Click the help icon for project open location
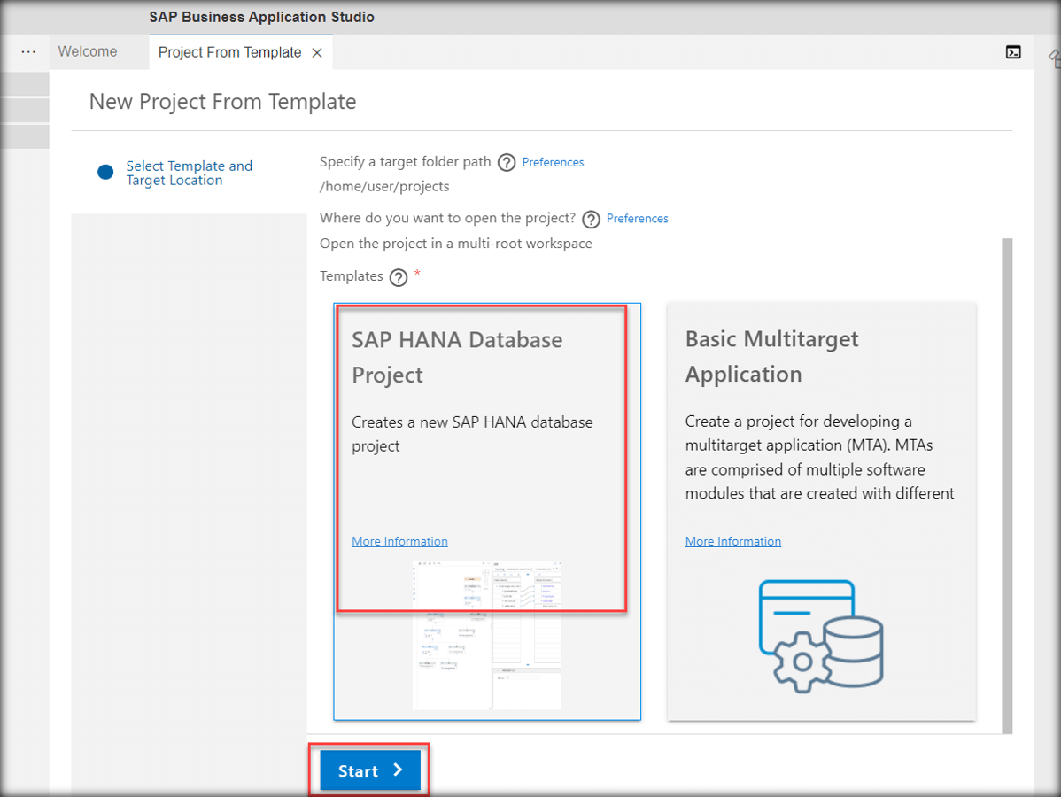1061x797 pixels. (x=591, y=219)
